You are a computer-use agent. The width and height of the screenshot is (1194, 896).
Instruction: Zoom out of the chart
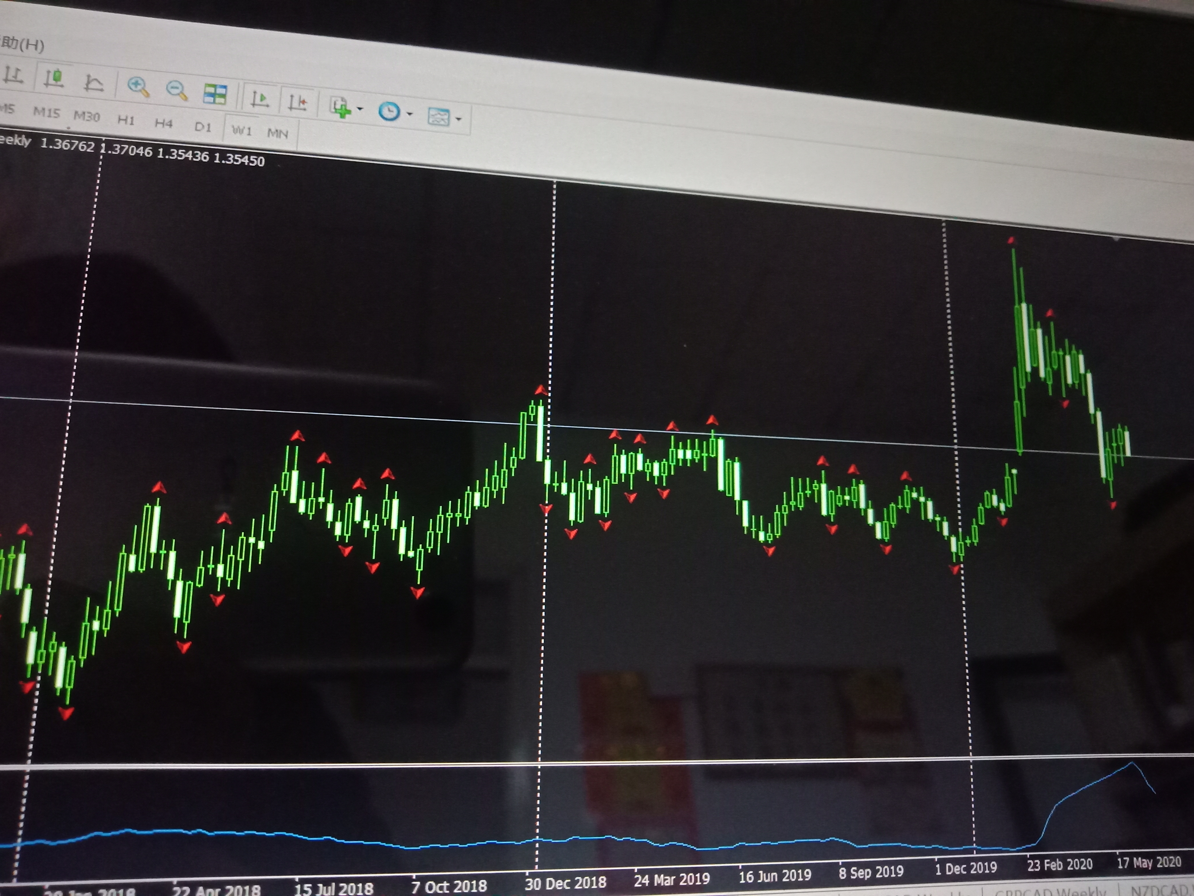177,90
